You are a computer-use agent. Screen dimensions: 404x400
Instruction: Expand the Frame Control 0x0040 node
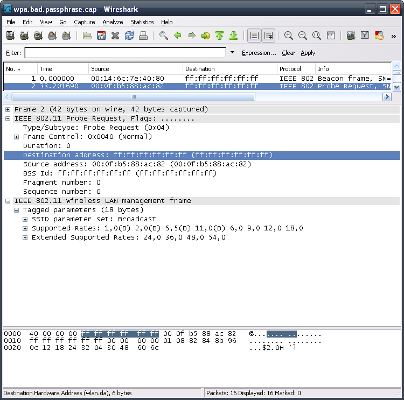pyautogui.click(x=17, y=137)
